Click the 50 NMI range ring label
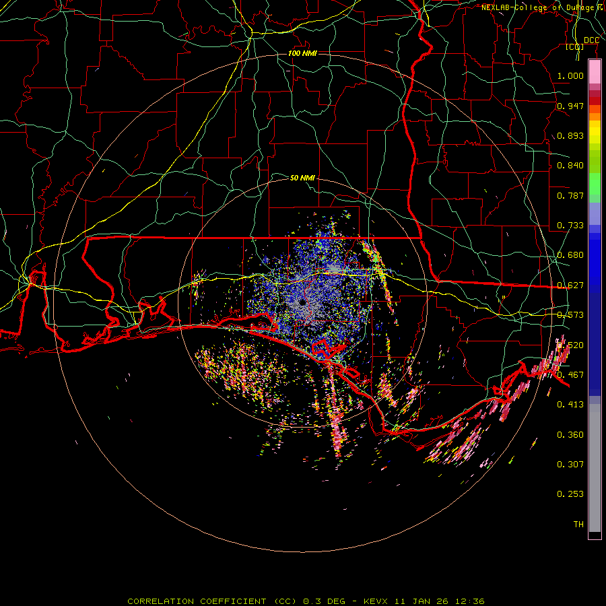Image resolution: width=606 pixels, height=606 pixels. (x=302, y=178)
